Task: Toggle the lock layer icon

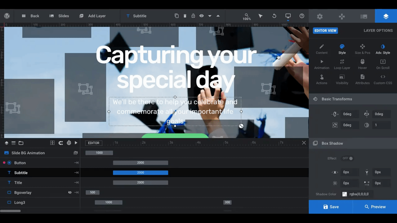Action: (193, 16)
